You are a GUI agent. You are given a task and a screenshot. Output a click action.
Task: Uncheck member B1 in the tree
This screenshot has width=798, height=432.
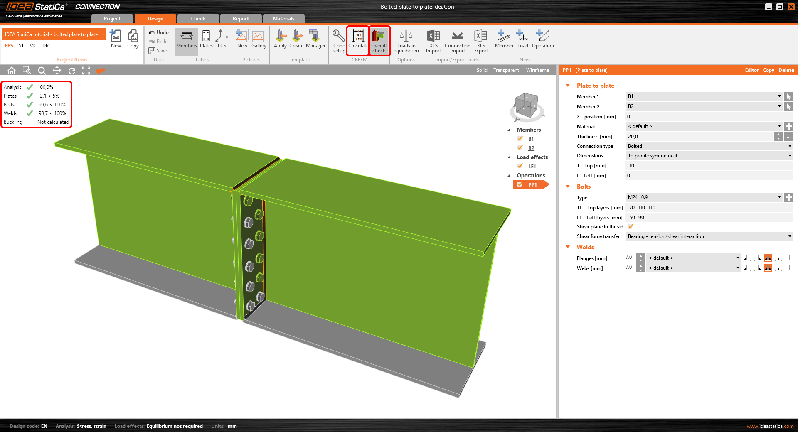[520, 138]
